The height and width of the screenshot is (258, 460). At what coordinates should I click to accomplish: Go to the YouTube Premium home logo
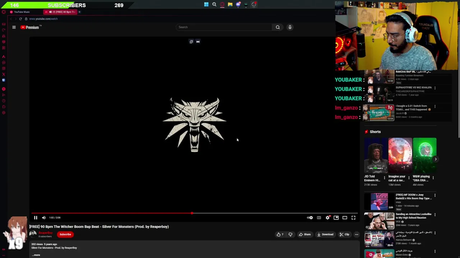(31, 27)
